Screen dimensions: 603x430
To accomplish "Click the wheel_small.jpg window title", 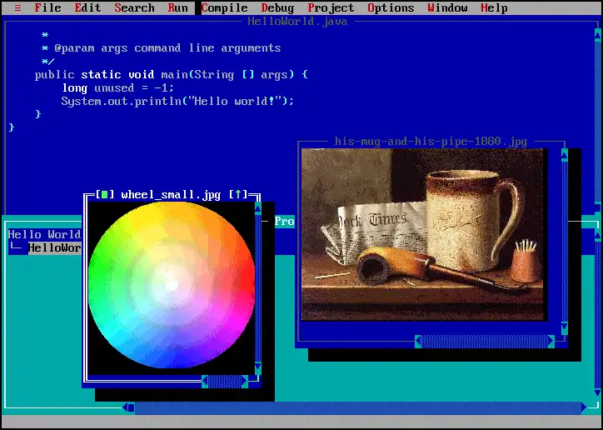I will click(171, 195).
